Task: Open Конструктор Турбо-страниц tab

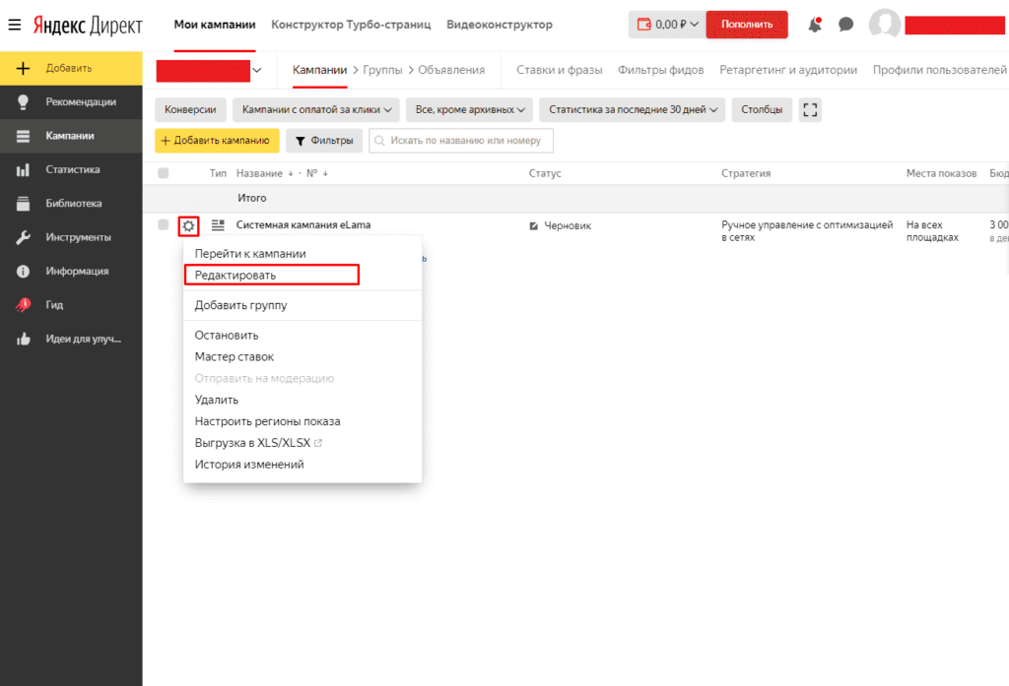Action: pyautogui.click(x=351, y=25)
